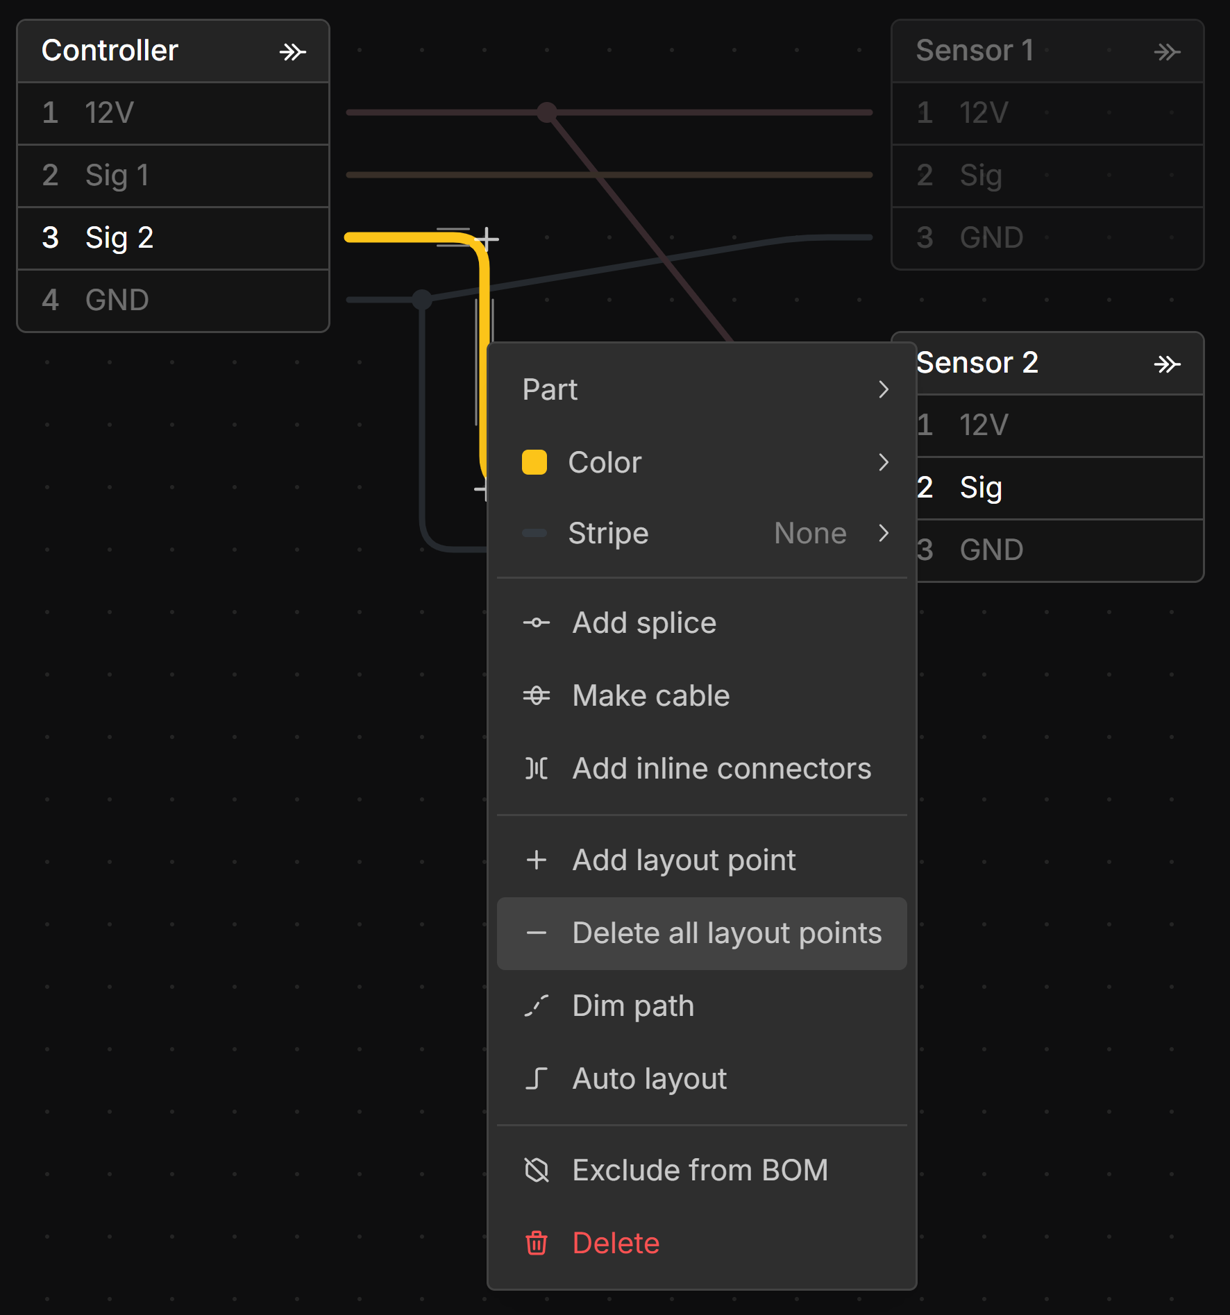Click the Auto layout icon
The width and height of the screenshot is (1230, 1315).
(x=536, y=1078)
